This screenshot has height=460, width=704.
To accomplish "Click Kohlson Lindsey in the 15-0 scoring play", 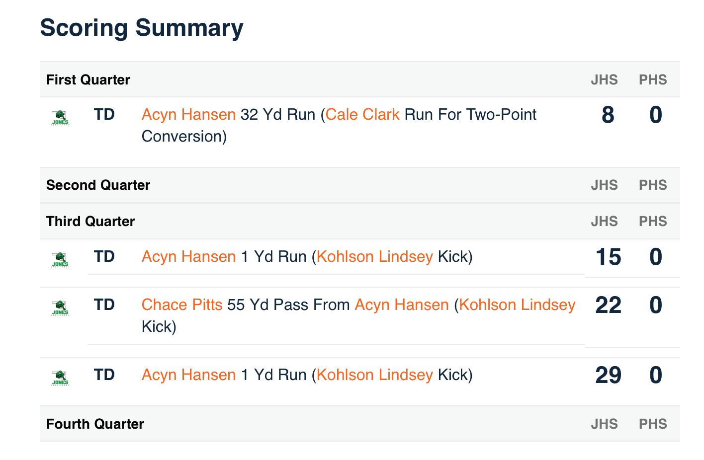I will pos(374,257).
